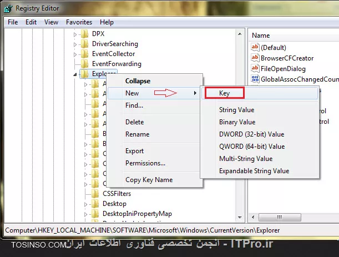Expand the DriverSearching key
339x257 pixels.
tap(75, 44)
